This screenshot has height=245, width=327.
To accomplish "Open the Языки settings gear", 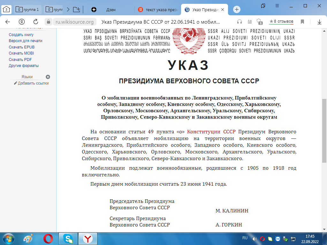I will [47, 77].
